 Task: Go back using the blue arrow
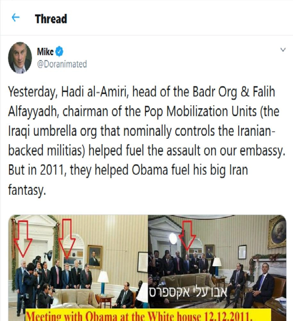pyautogui.click(x=16, y=18)
